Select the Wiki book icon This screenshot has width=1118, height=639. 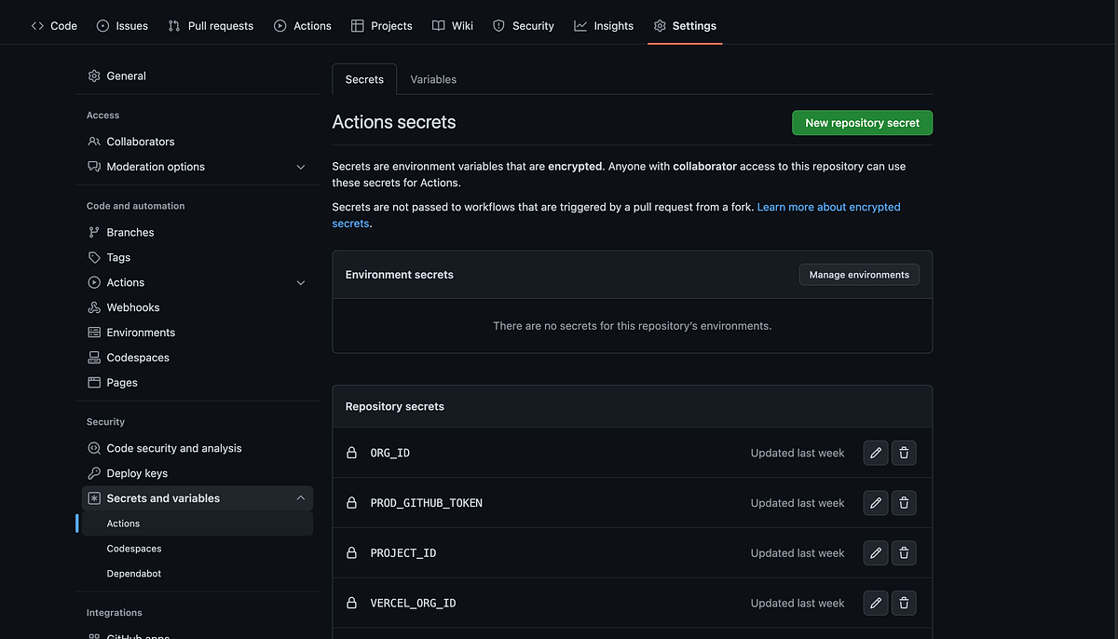(x=438, y=25)
